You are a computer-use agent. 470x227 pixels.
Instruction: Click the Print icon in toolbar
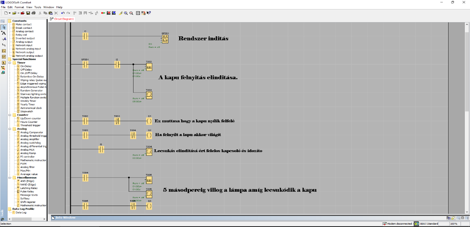pos(33,13)
